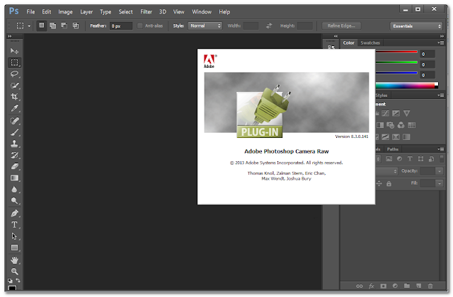Click the fx layer style icon
This screenshot has width=453, height=297.
[371, 286]
